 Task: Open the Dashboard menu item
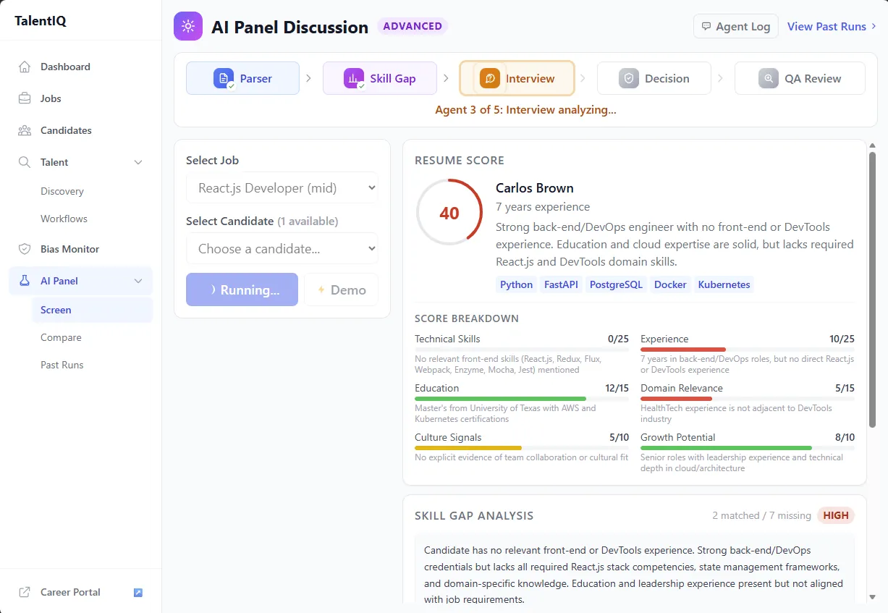[81, 67]
